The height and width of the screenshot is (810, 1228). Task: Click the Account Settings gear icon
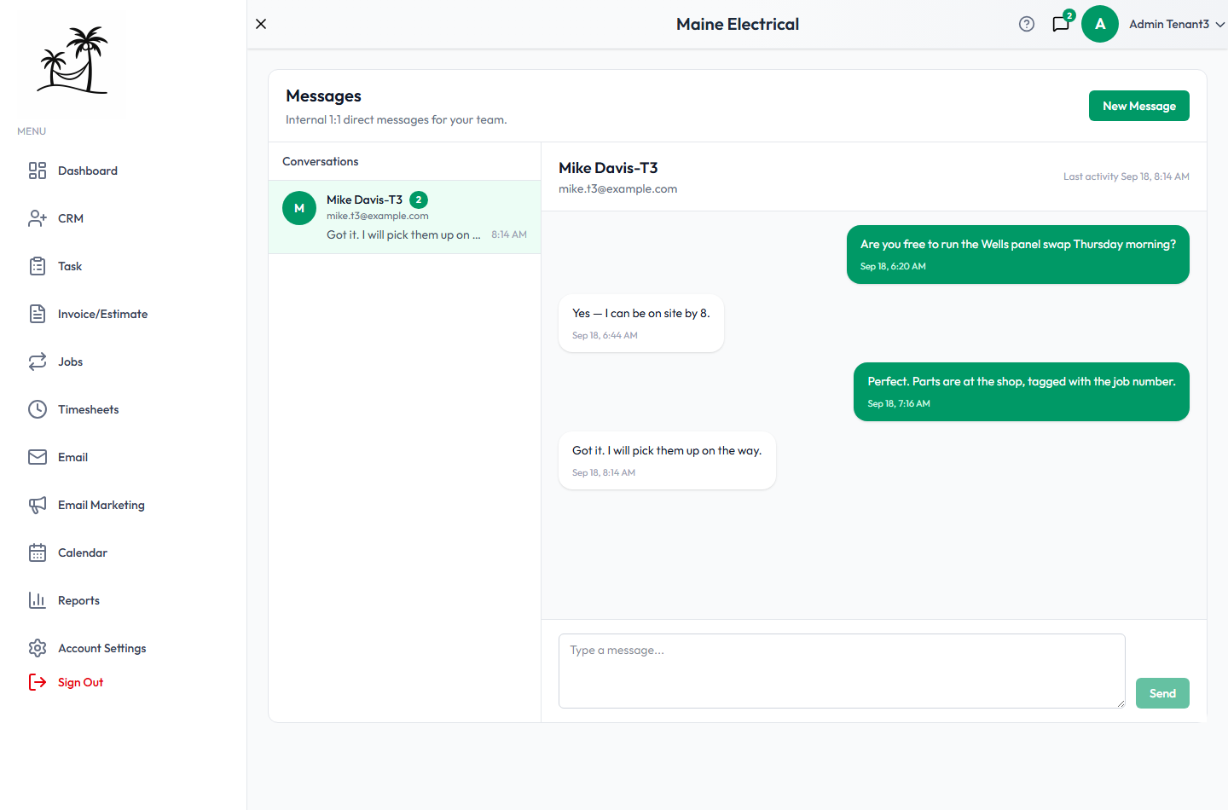(x=38, y=648)
